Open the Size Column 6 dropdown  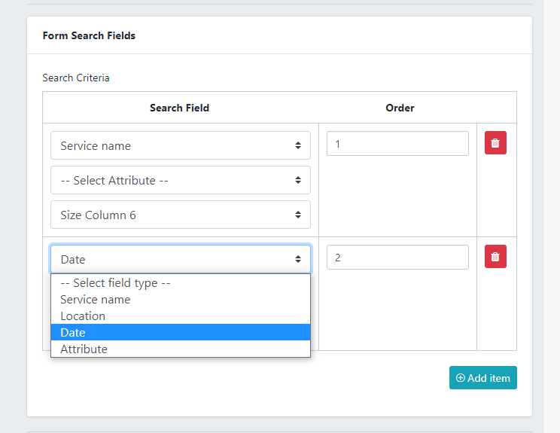point(180,215)
